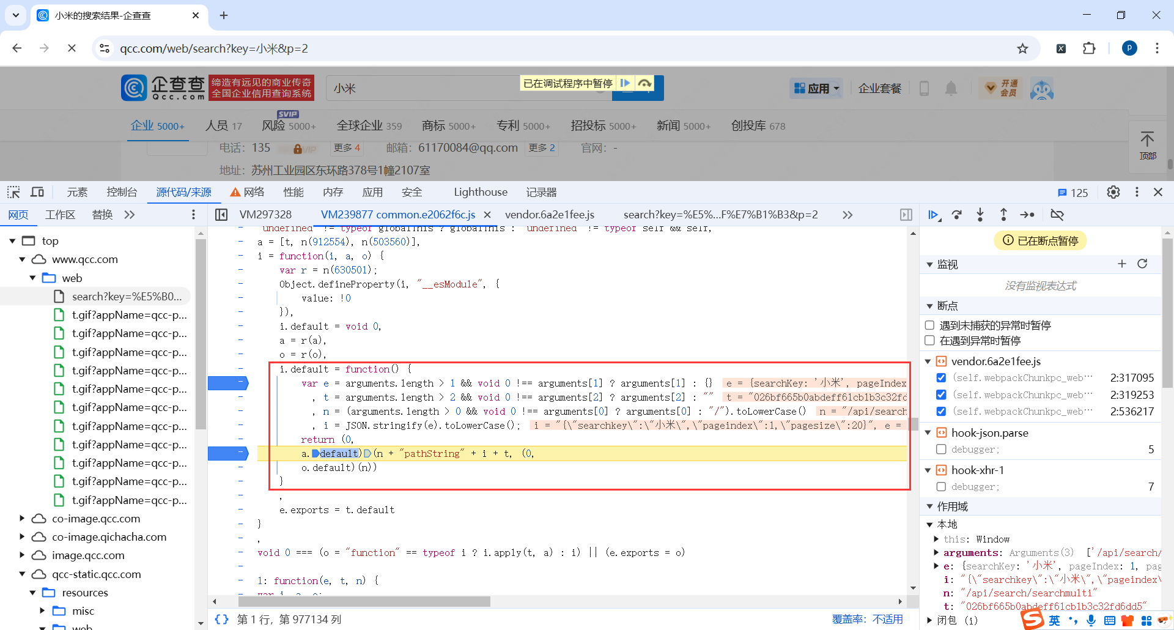Toggle device toolbar emulation icon

tap(37, 192)
